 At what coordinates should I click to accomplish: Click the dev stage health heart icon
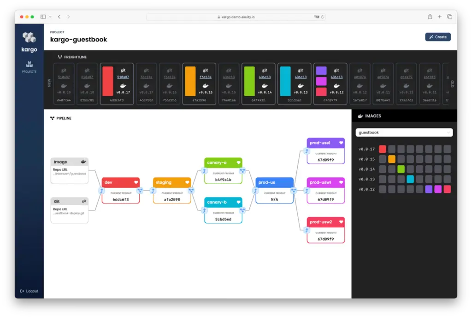click(136, 182)
